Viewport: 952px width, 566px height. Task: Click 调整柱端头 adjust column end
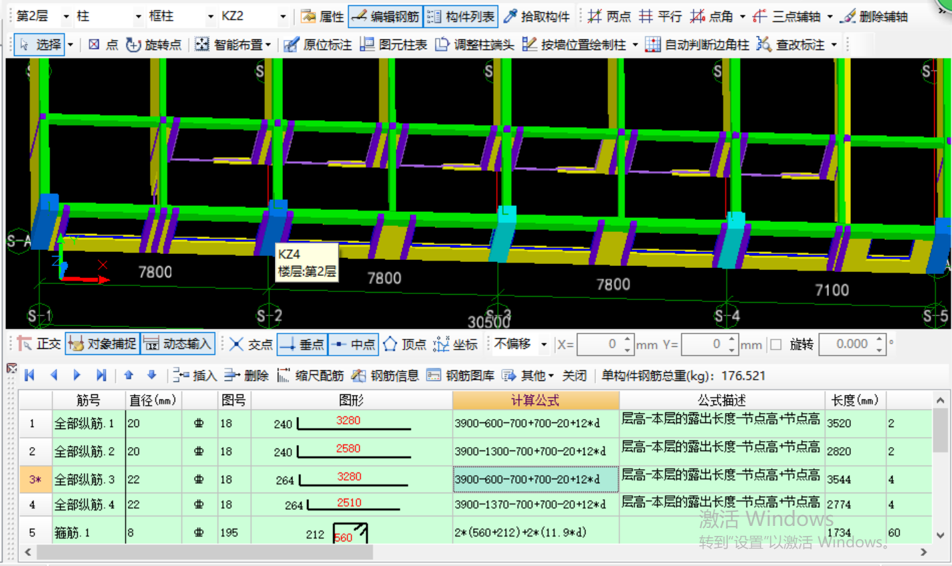pos(474,45)
